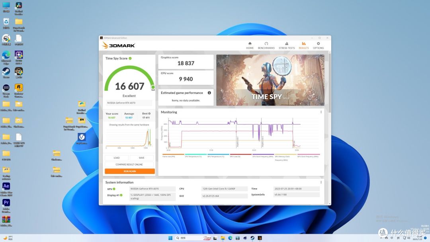Toggle the Frame rate (FPS) legend item
430x242 pixels.
(x=173, y=155)
